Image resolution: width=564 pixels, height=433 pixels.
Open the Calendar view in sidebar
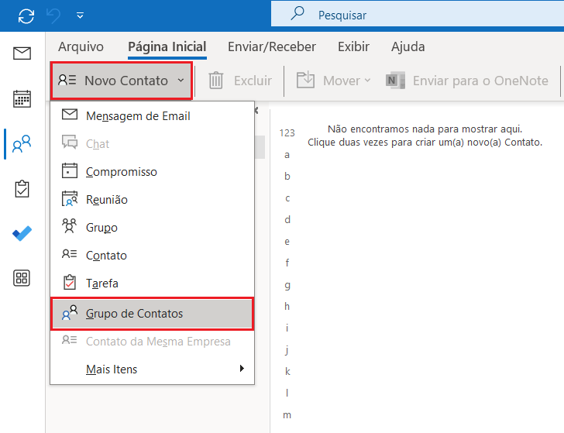click(22, 98)
